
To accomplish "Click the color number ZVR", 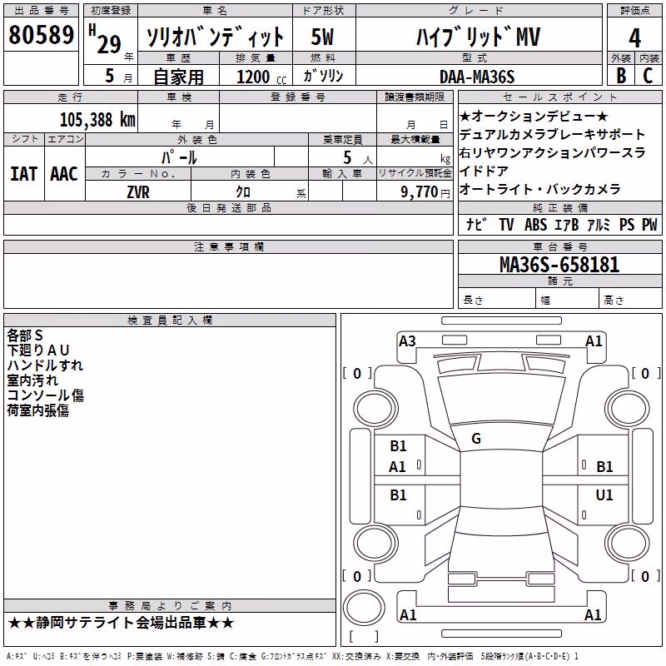I will tap(138, 191).
